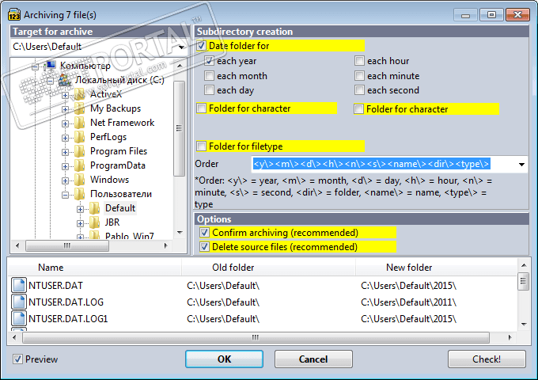Click the Default folder icon
Screen dimensions: 538x380
pos(95,208)
